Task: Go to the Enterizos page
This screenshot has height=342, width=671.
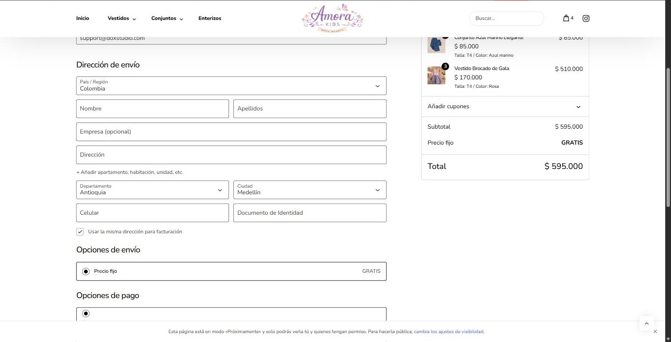Action: tap(210, 18)
